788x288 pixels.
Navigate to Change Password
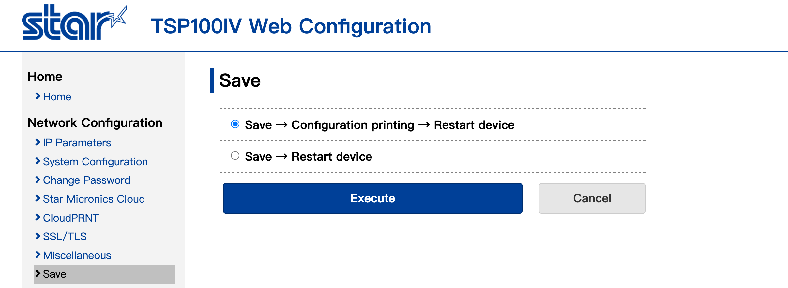(87, 180)
